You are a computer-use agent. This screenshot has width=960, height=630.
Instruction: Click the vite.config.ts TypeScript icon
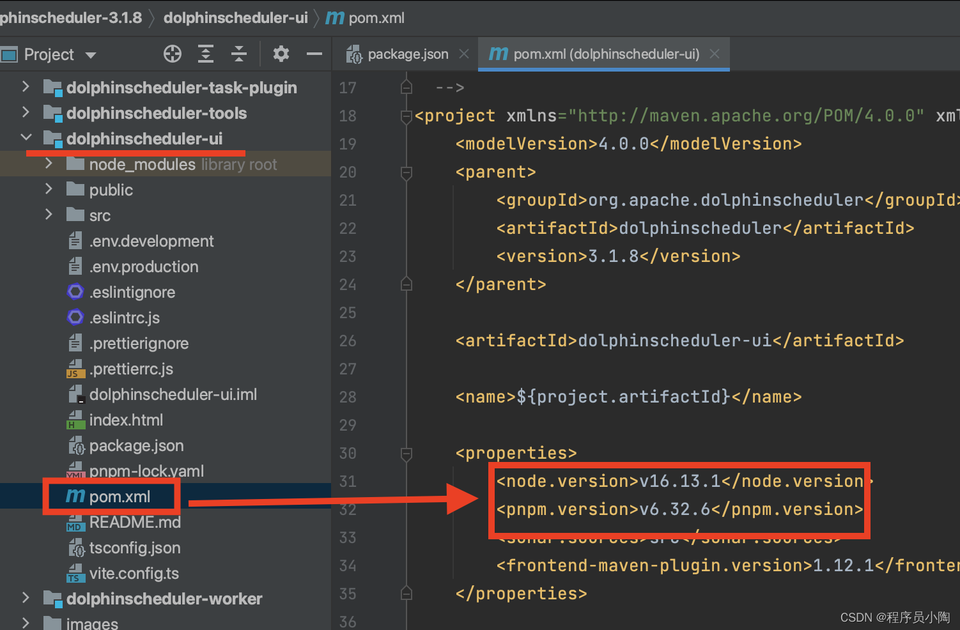[75, 573]
